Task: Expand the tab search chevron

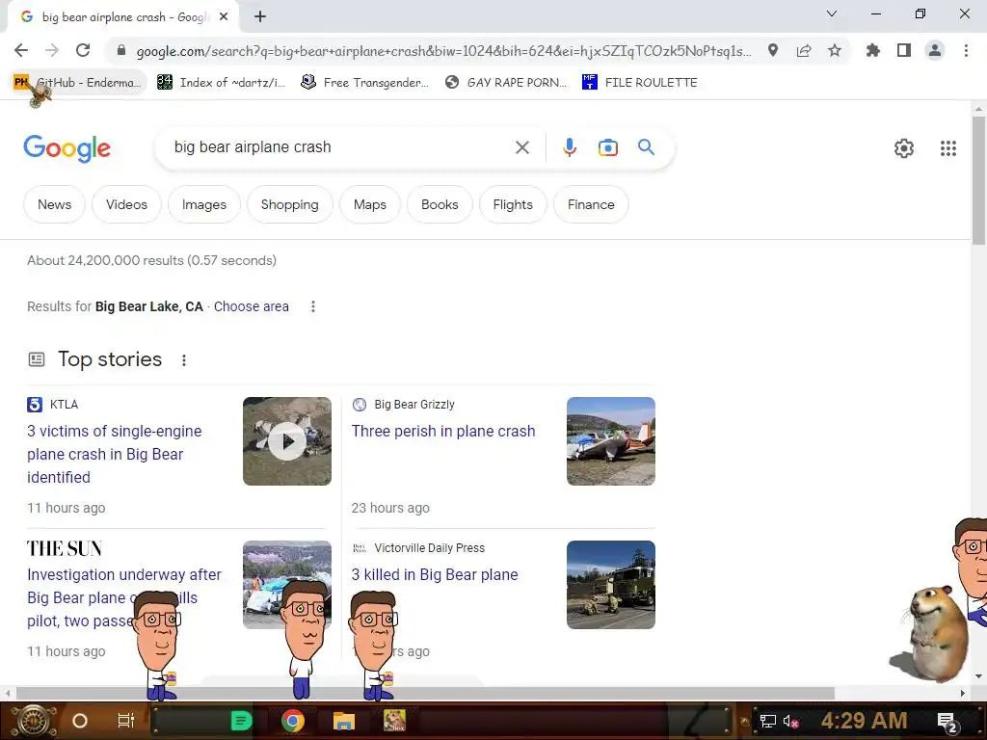Action: (832, 13)
